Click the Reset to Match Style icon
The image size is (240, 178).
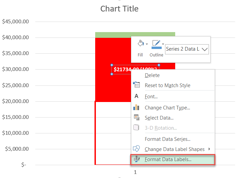pyautogui.click(x=136, y=85)
